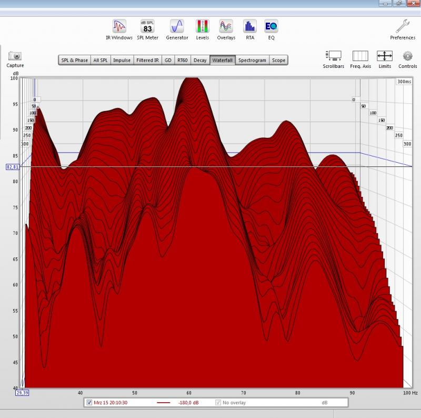The width and height of the screenshot is (421, 418).
Task: Click the 29,39 frequency value box
Action: (x=22, y=392)
